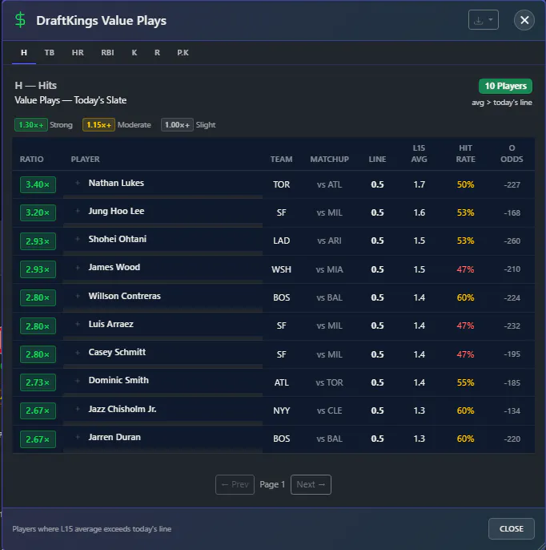Sort by RATIO column header

(31, 160)
